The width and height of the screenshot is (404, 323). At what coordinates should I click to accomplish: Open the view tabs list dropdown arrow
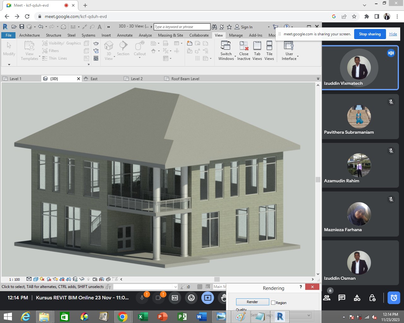click(318, 79)
